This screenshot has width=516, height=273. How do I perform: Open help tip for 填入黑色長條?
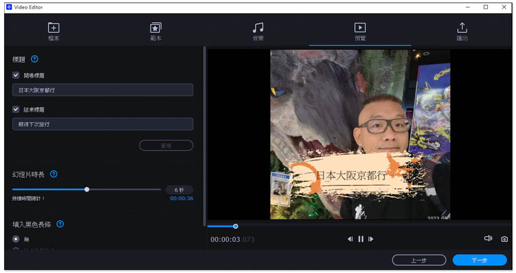(x=60, y=224)
